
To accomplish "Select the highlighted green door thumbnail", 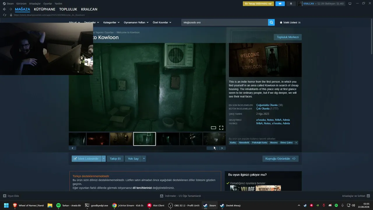I will [x=145, y=139].
